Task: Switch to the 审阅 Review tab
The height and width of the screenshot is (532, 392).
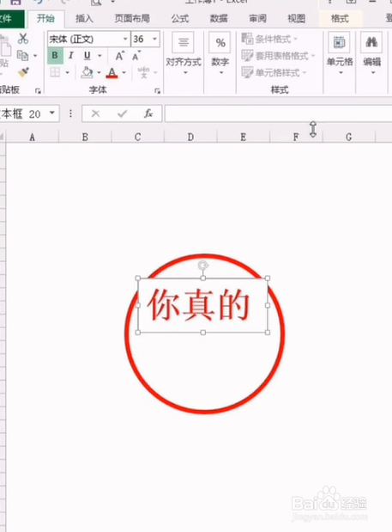Action: click(x=257, y=18)
